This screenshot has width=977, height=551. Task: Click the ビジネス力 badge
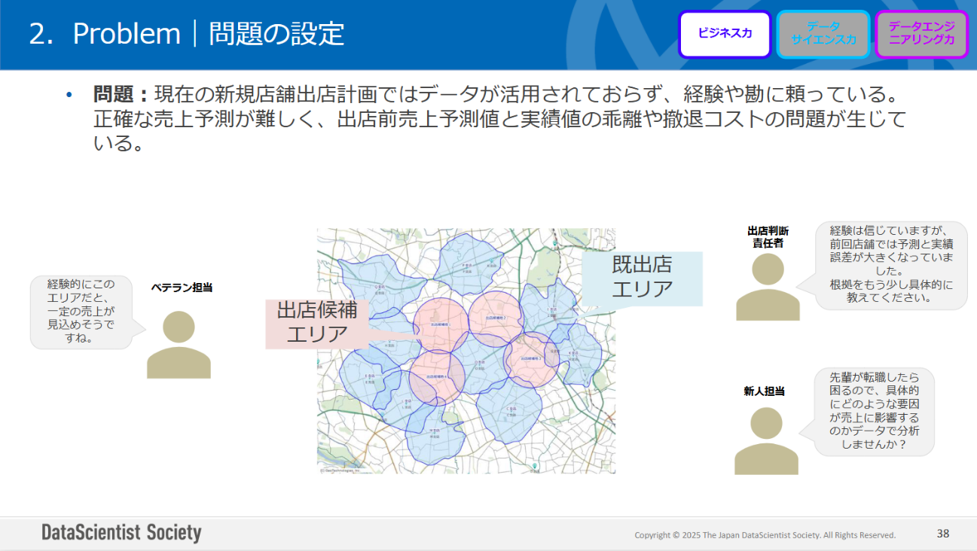tap(725, 34)
